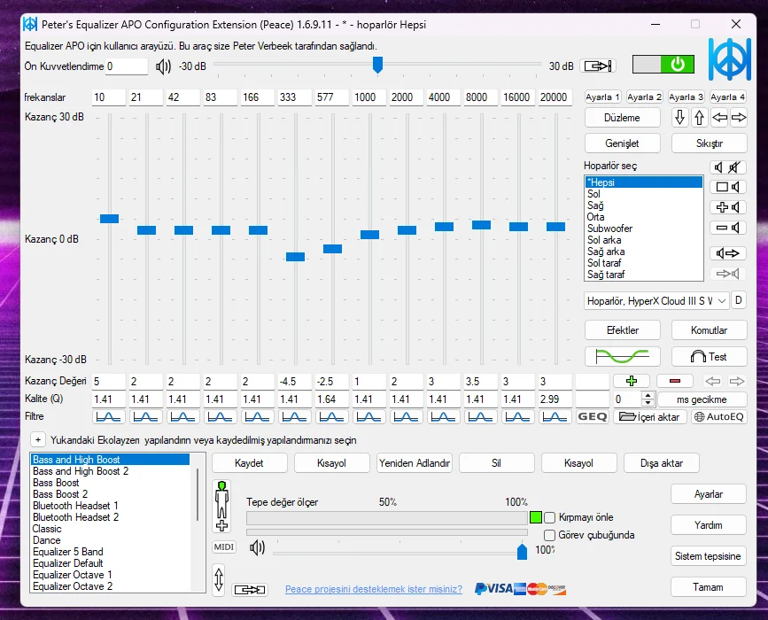Click the volume speaker icon beside the 100% slider
The image size is (768, 620).
coord(257,547)
